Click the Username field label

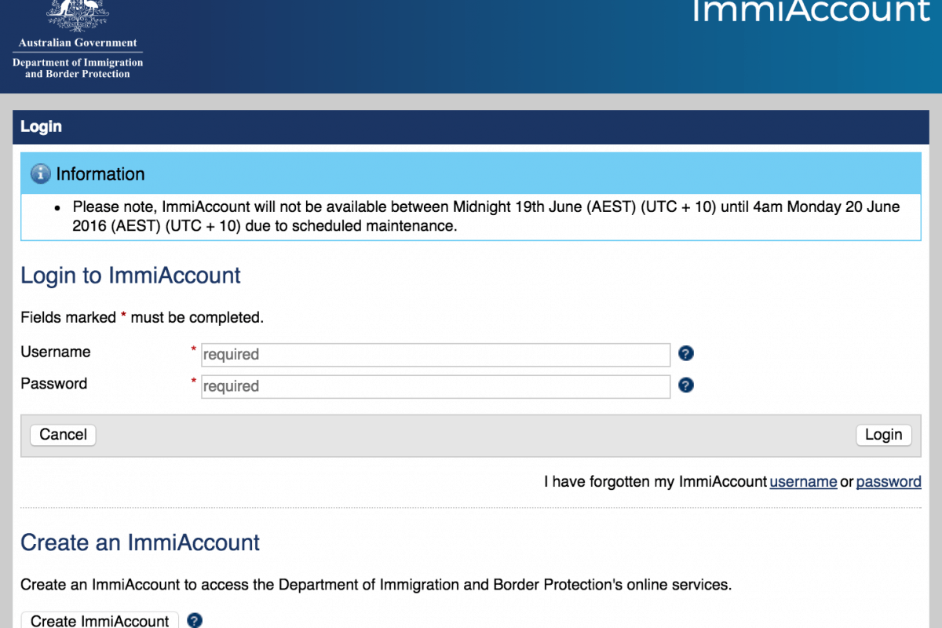pos(56,352)
